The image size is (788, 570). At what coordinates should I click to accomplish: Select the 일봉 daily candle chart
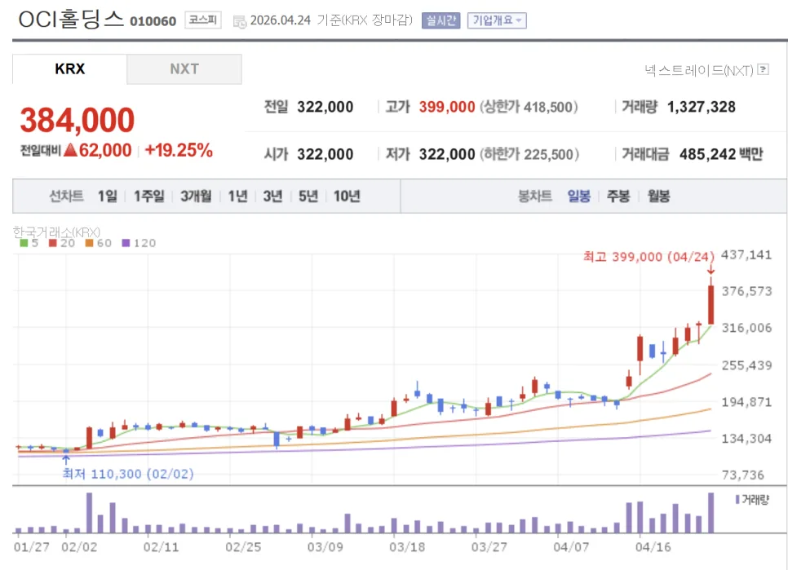coord(579,196)
